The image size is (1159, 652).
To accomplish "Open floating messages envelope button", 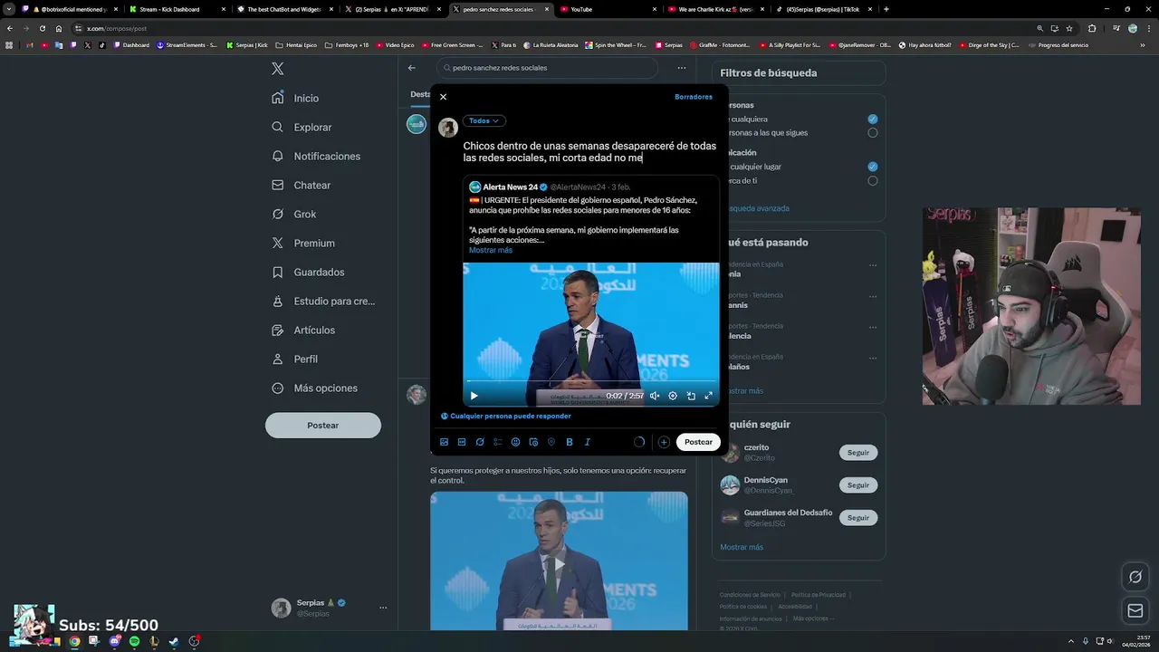I will [x=1135, y=611].
